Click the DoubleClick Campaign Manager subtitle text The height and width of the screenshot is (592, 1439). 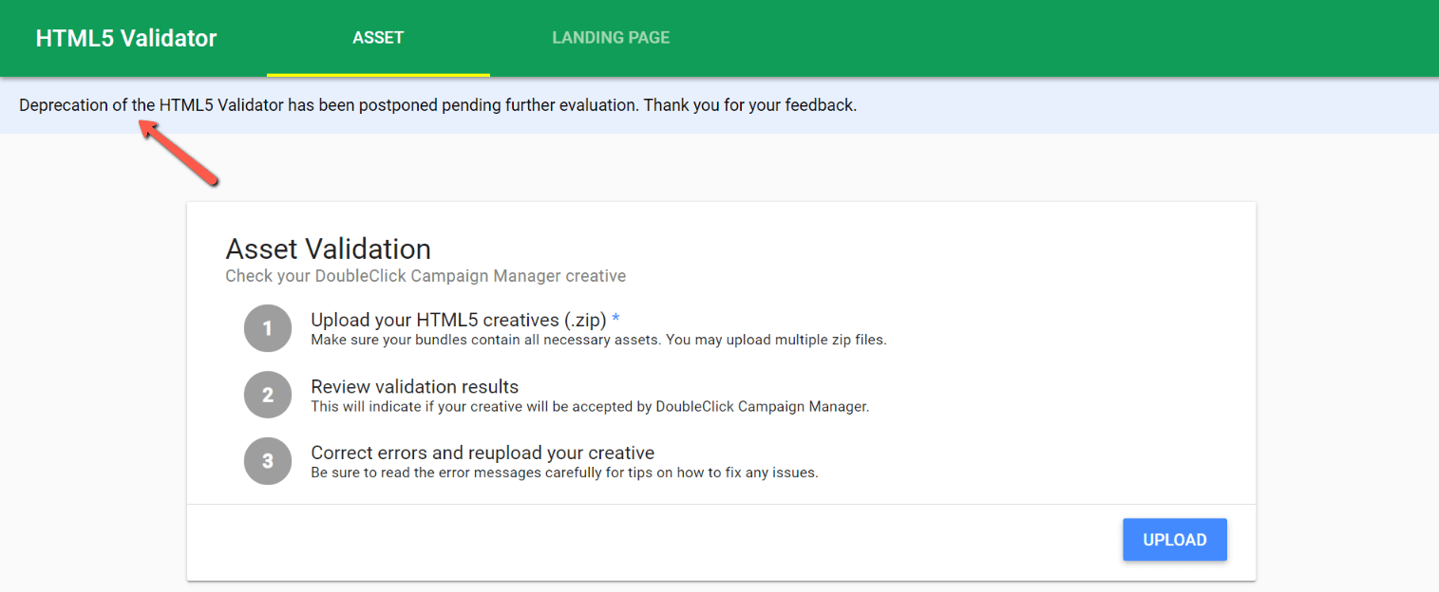(x=424, y=275)
